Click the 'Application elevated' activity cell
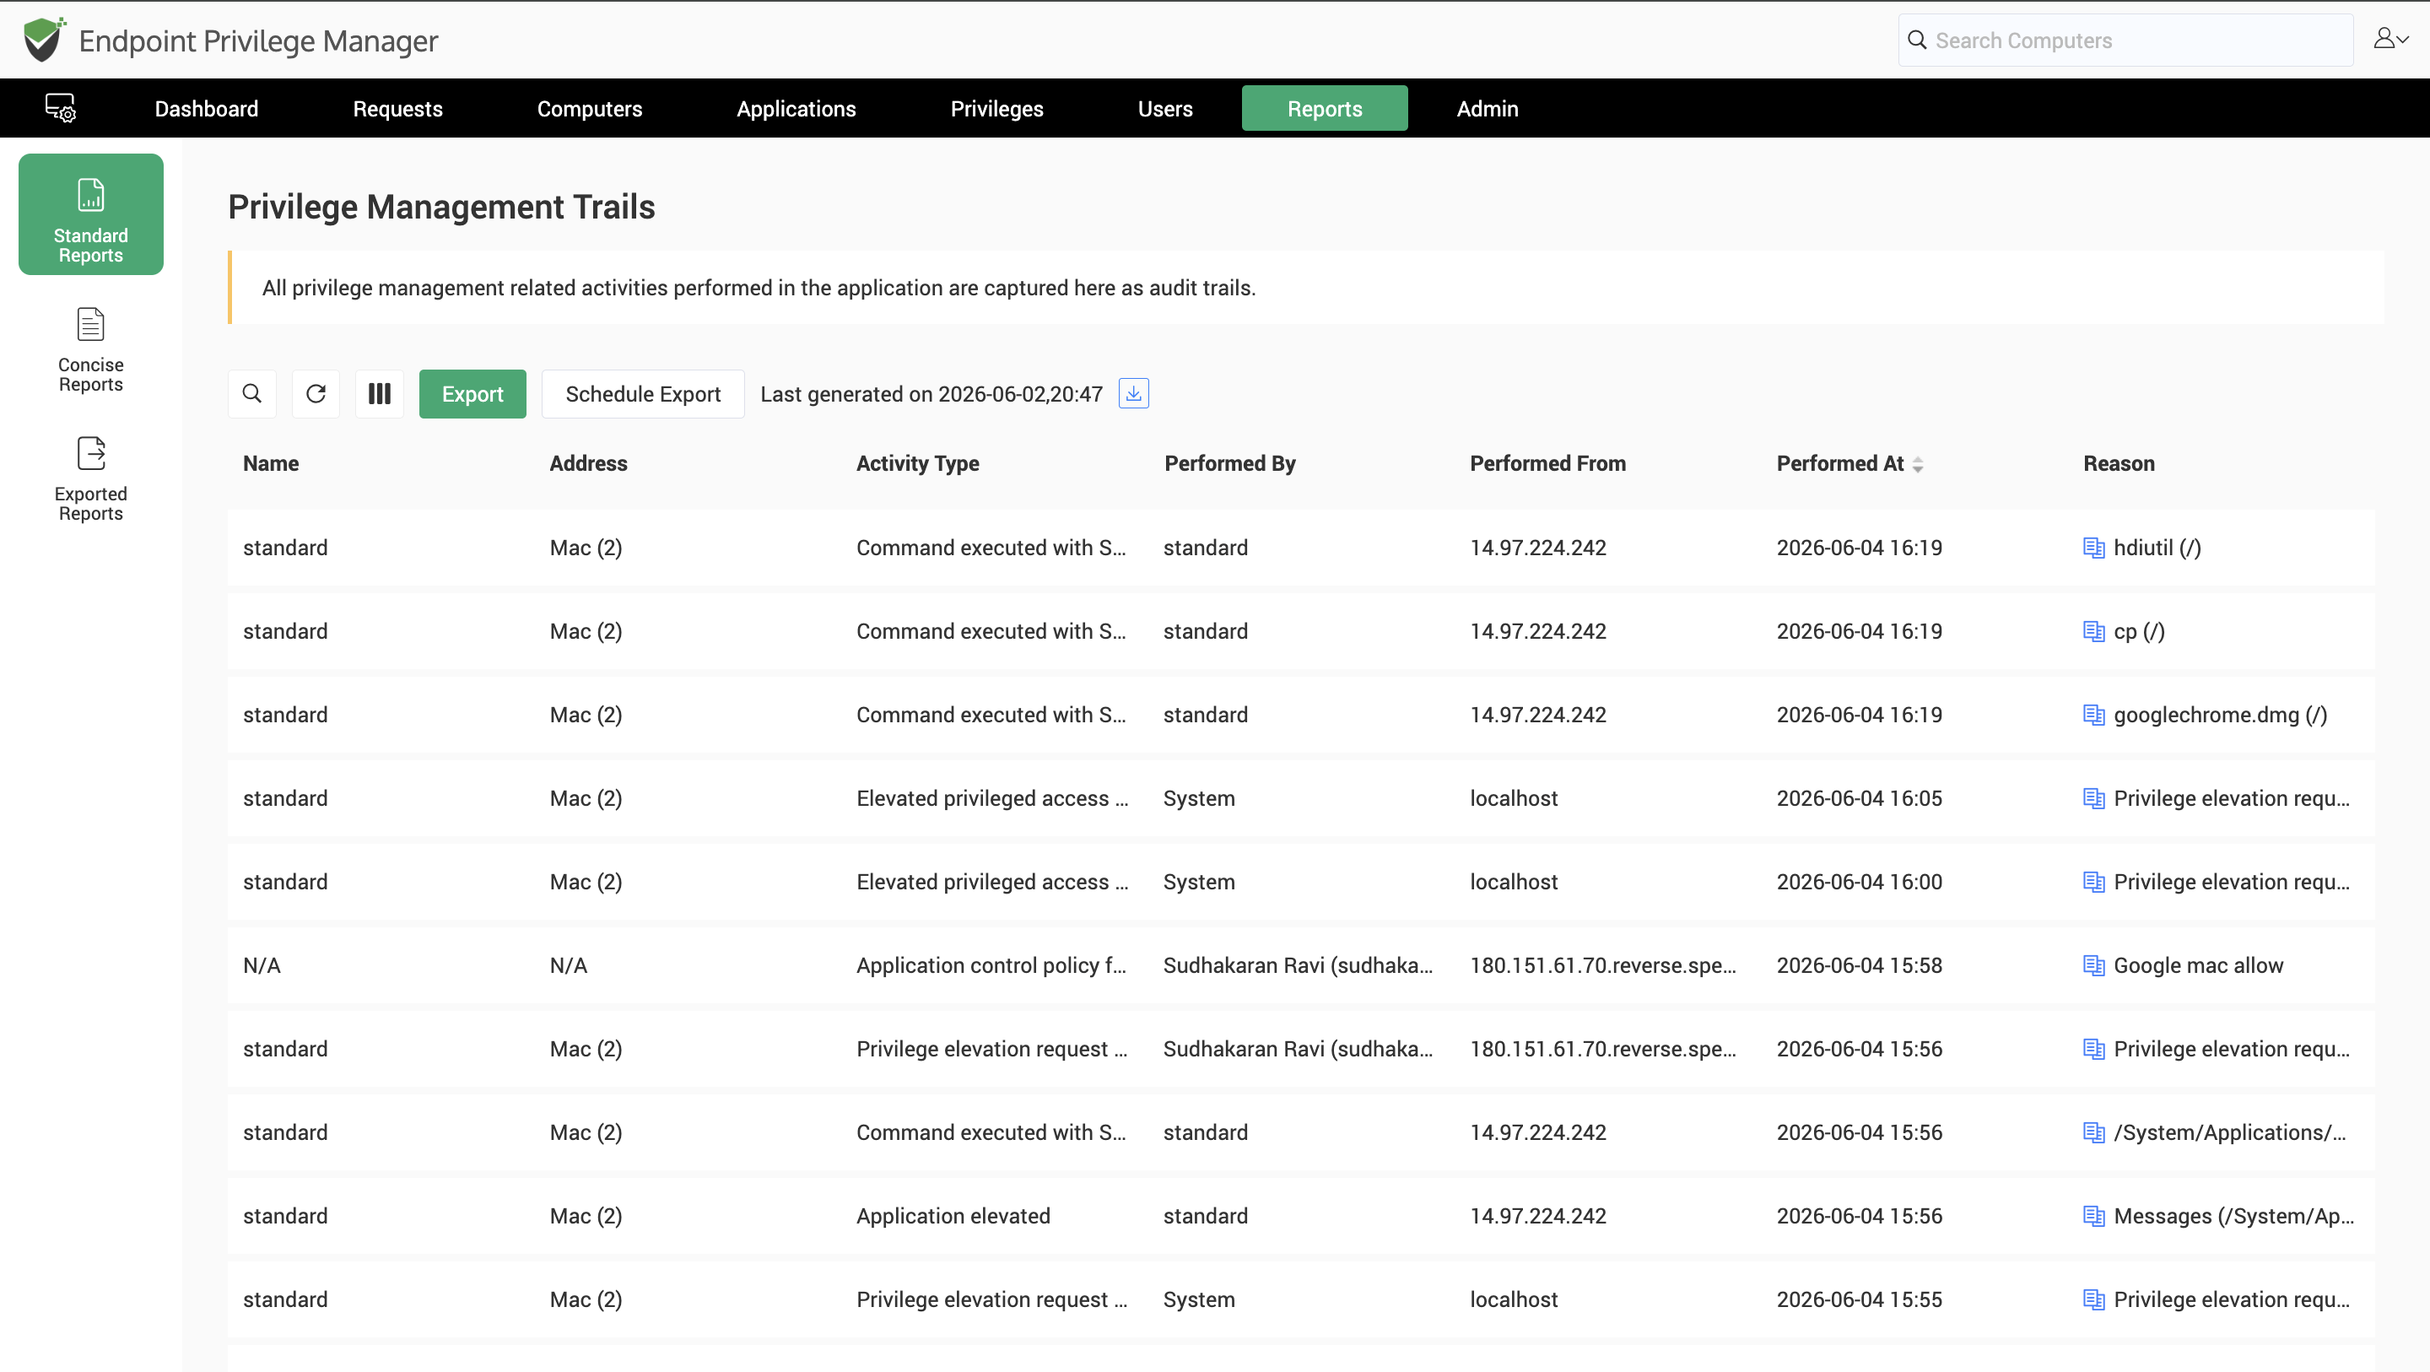This screenshot has width=2430, height=1372. [x=953, y=1216]
